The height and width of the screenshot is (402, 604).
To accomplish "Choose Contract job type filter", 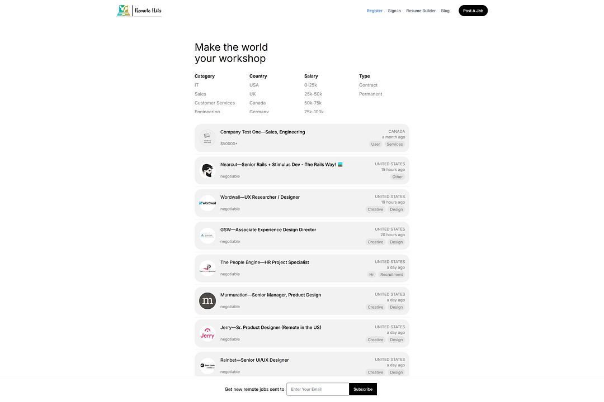I will coord(368,85).
